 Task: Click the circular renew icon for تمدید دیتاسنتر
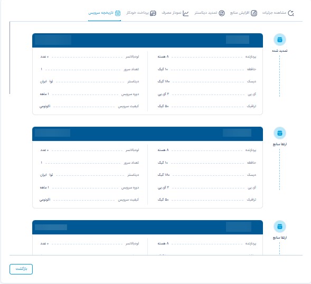222,13
